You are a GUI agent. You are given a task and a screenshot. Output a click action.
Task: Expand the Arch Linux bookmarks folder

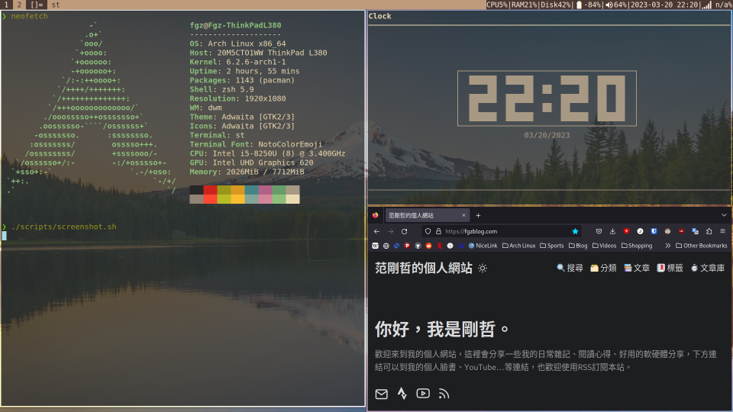click(x=519, y=246)
